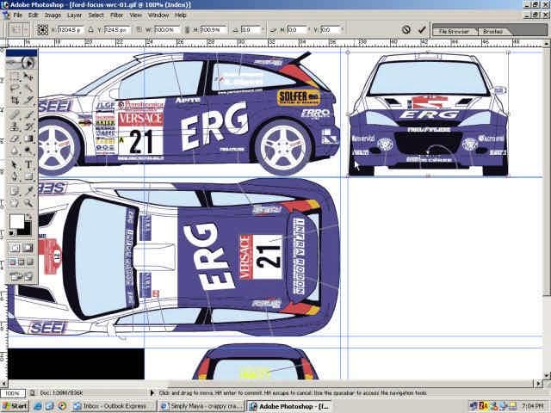Click the Windows Start button

coord(15,405)
